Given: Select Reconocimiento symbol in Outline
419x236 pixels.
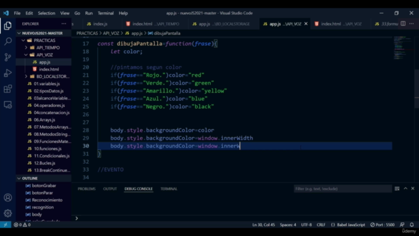Looking at the screenshot, I should (x=47, y=200).
